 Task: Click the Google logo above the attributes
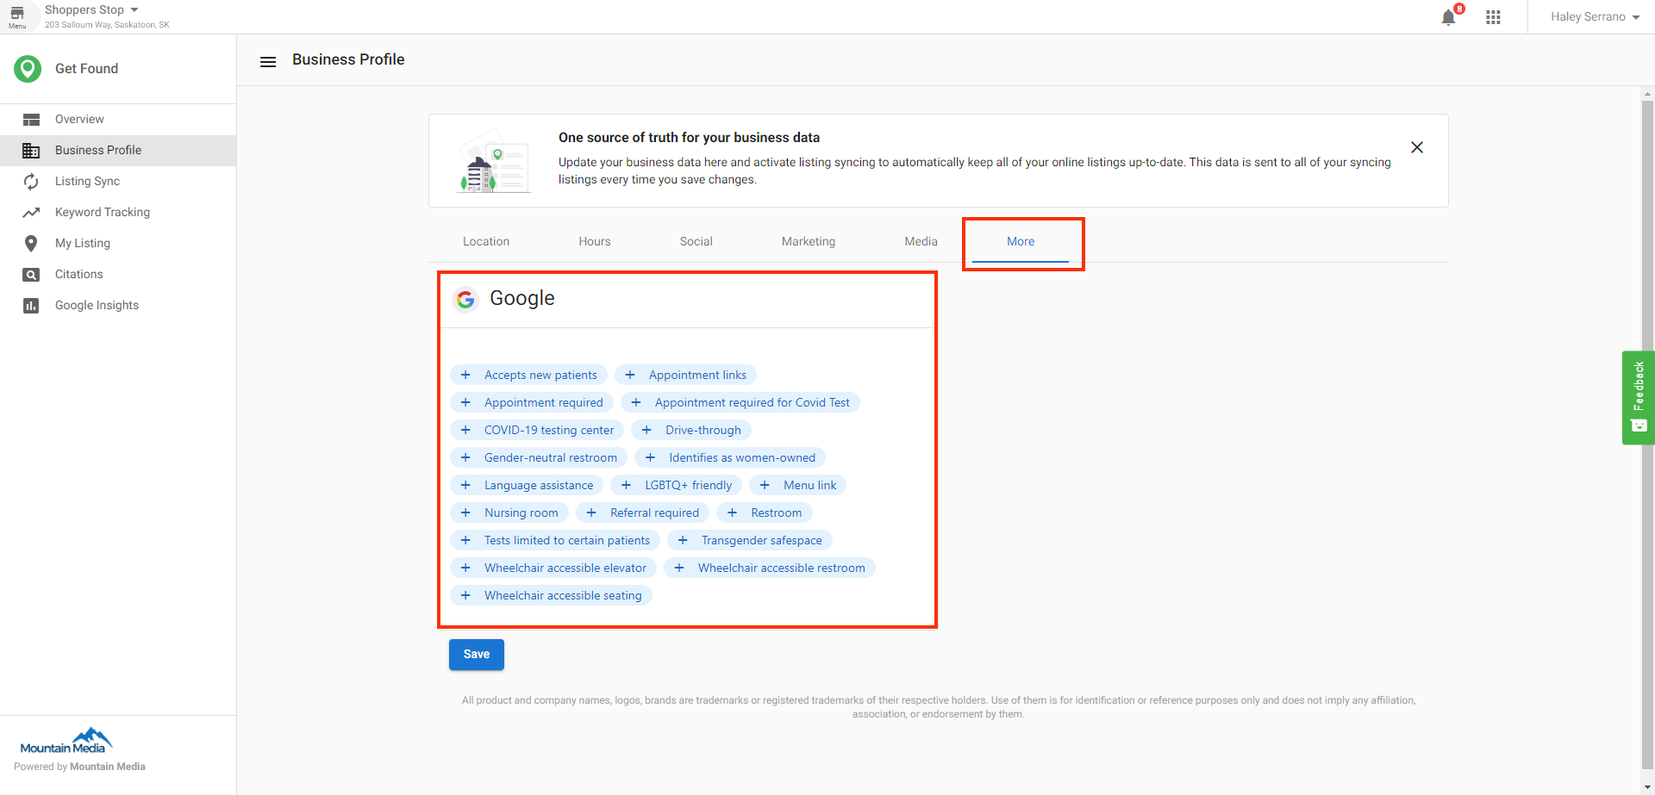465,299
